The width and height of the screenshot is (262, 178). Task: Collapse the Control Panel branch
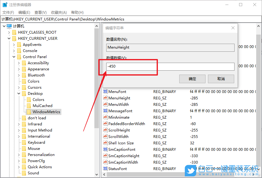[13, 57]
